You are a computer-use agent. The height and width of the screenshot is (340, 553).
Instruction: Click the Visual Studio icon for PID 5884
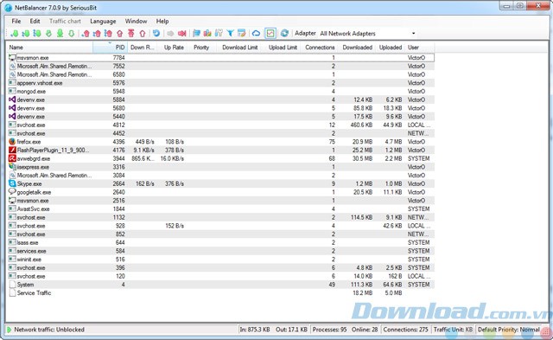(12, 99)
